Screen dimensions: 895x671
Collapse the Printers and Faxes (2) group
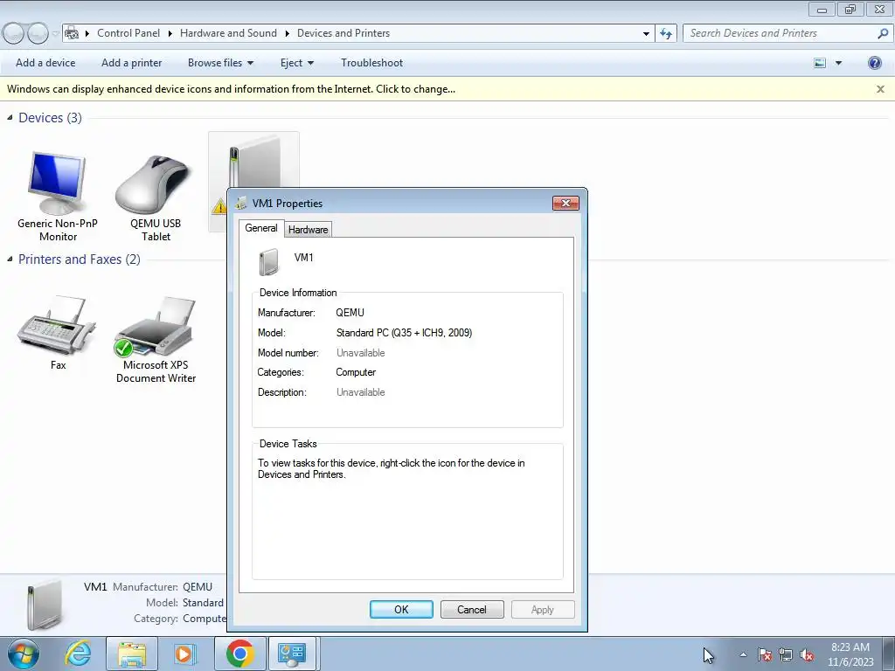[x=10, y=259]
